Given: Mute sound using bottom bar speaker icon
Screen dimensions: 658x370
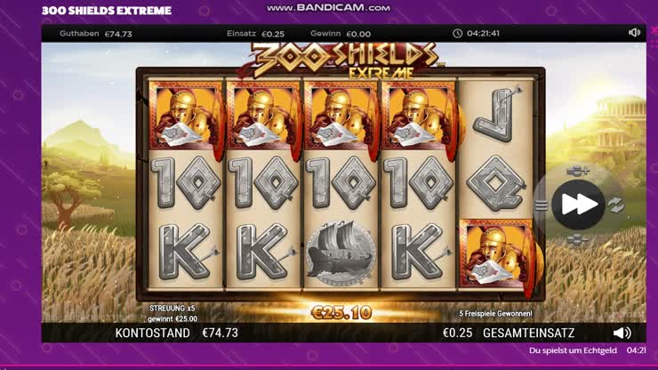Looking at the screenshot, I should pyautogui.click(x=622, y=333).
